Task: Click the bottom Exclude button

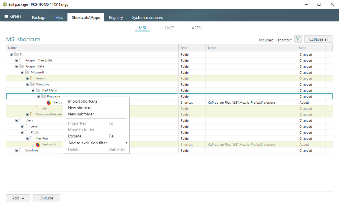Action: point(47,198)
